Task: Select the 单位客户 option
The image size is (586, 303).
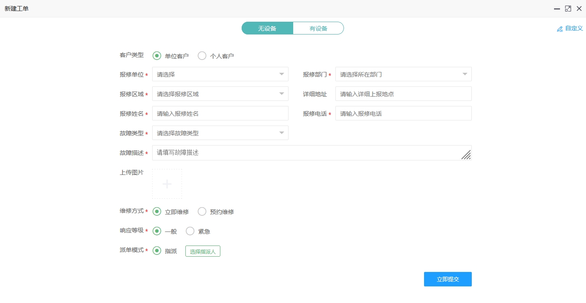Action: tap(157, 55)
